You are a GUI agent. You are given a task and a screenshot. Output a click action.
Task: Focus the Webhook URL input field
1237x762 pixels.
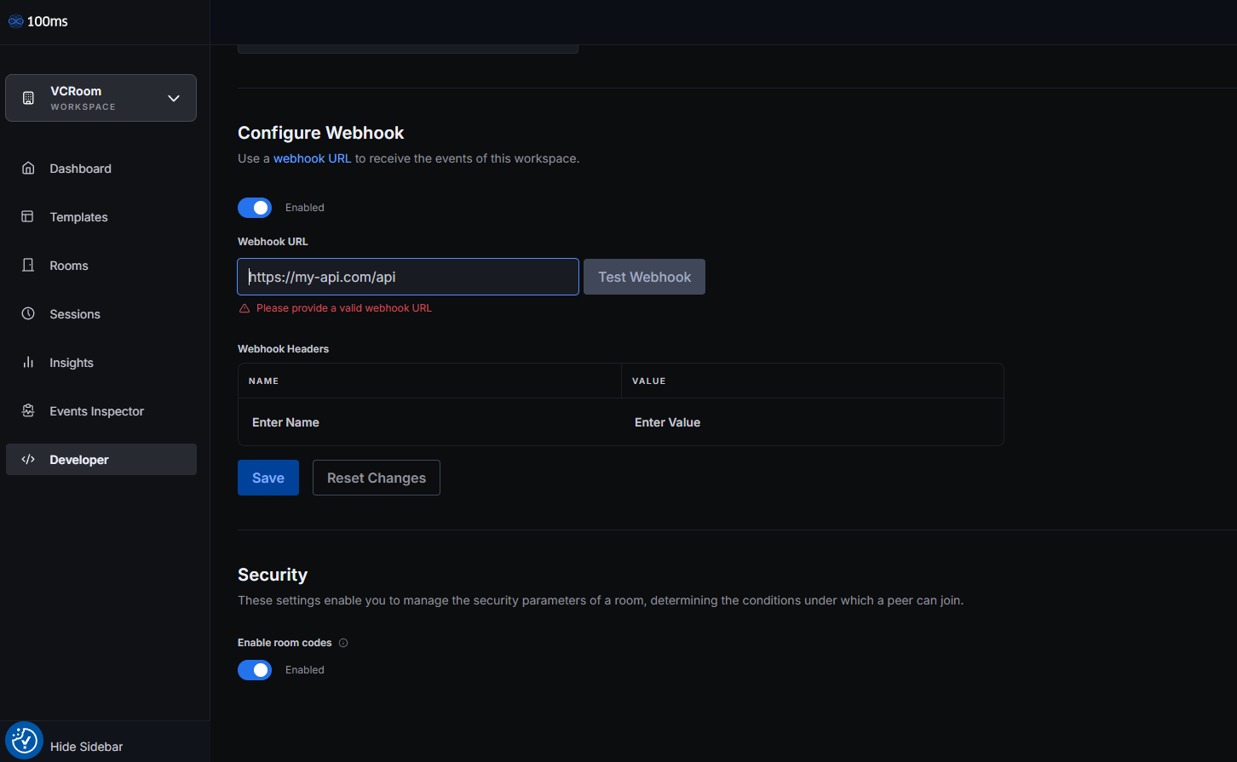pos(407,277)
